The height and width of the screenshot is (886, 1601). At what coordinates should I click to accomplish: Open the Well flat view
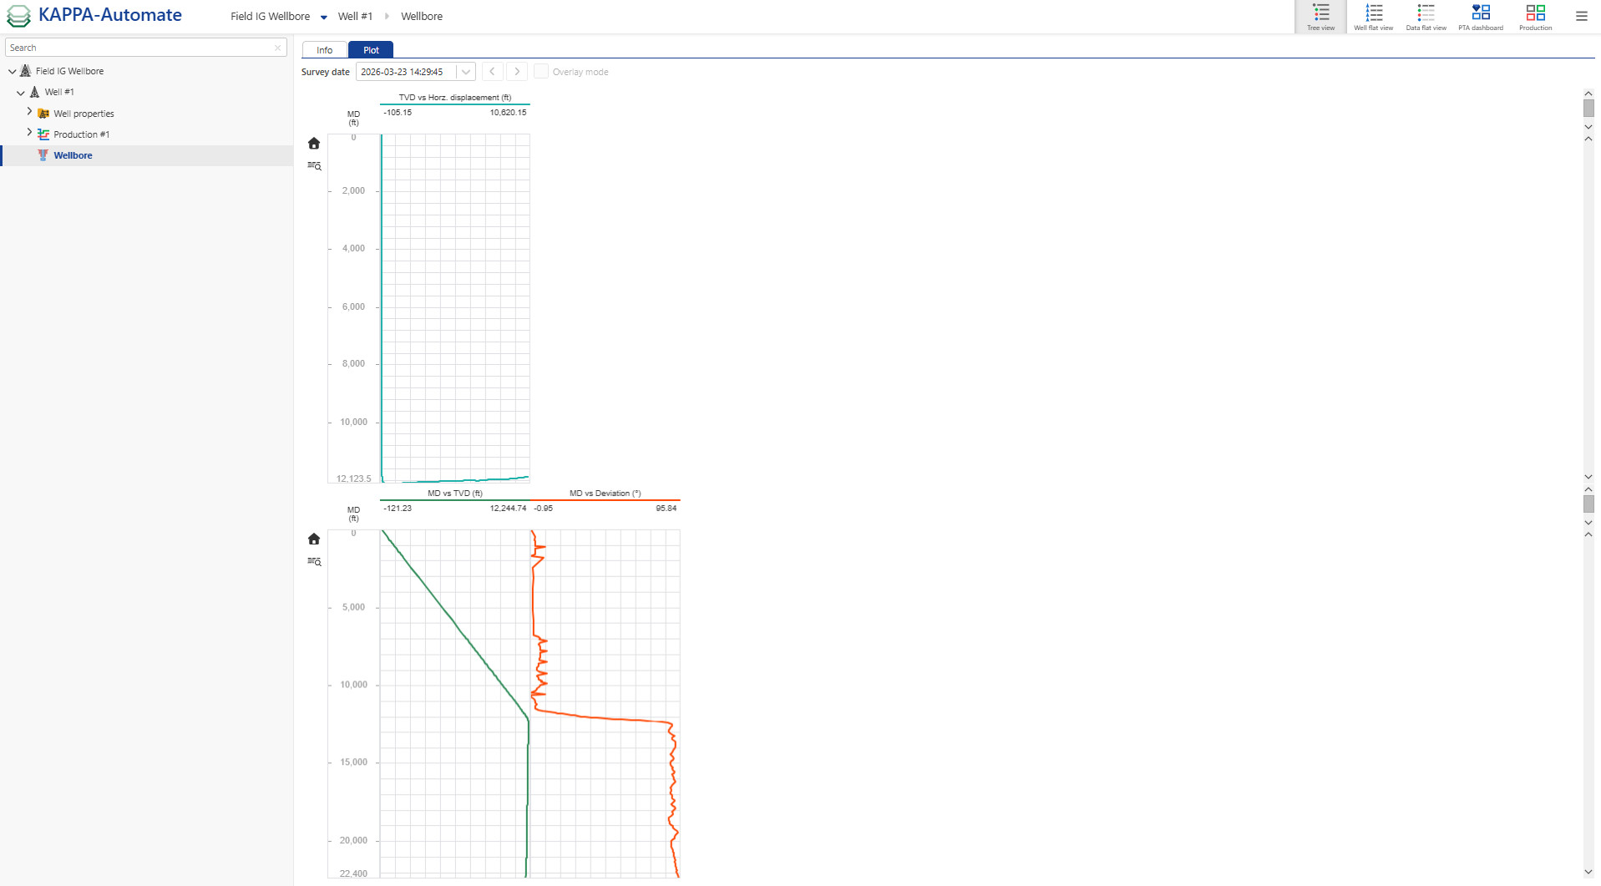pyautogui.click(x=1372, y=15)
